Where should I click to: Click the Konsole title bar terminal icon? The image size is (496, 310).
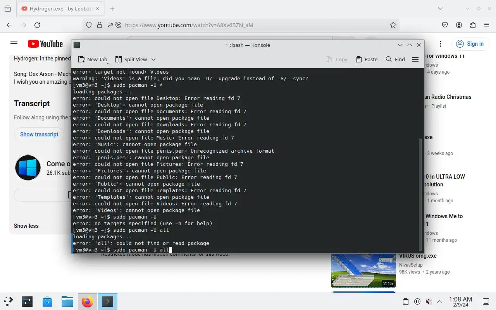pos(77,45)
